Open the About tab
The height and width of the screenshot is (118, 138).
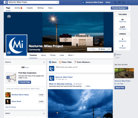[43, 55]
